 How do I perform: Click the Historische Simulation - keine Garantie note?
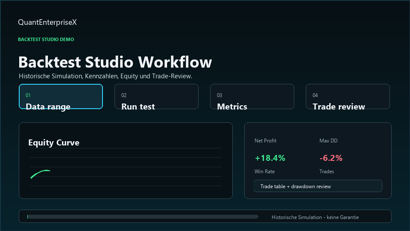click(315, 217)
